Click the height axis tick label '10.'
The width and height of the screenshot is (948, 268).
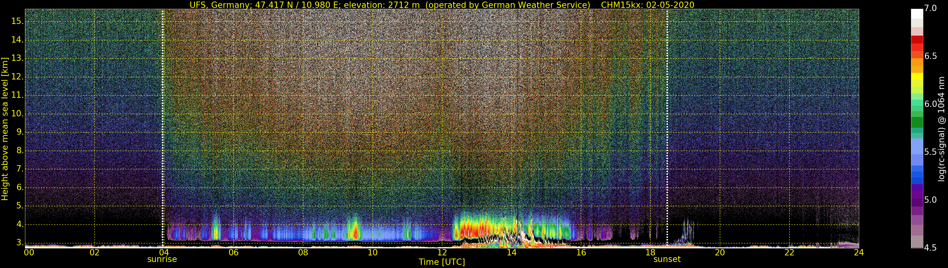click(x=17, y=114)
